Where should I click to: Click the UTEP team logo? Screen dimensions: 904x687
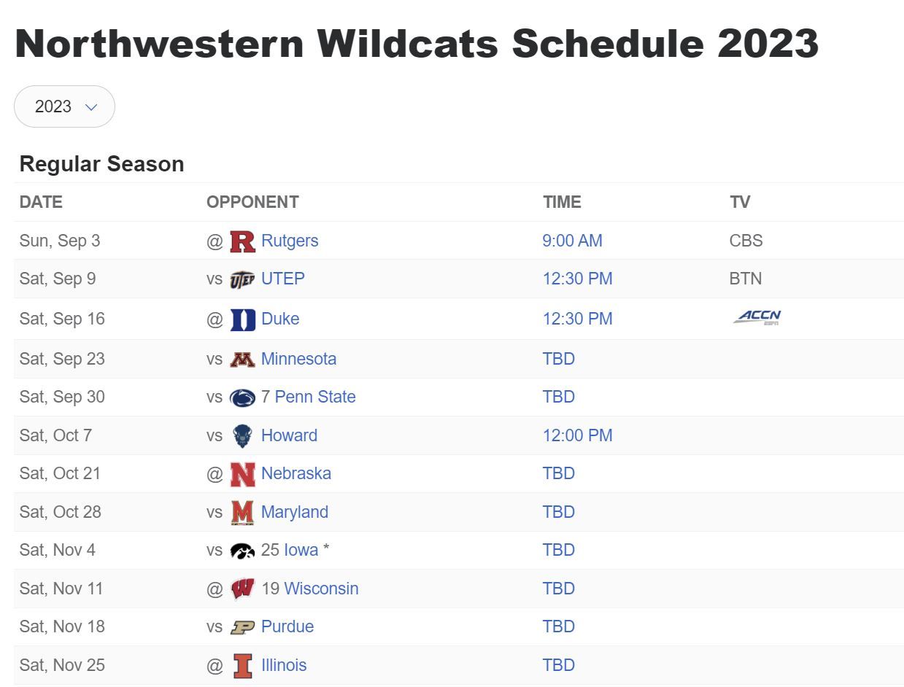pos(242,279)
